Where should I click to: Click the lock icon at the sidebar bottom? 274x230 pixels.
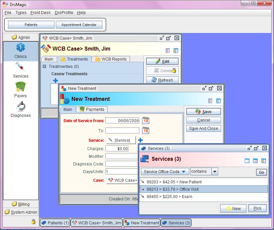pos(33,222)
